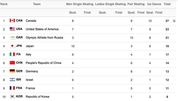Open the United States of America link
The width and height of the screenshot is (178, 101).
[42, 29]
